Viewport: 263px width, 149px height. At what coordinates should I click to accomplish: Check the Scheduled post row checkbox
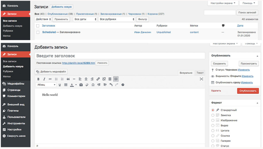38,32
